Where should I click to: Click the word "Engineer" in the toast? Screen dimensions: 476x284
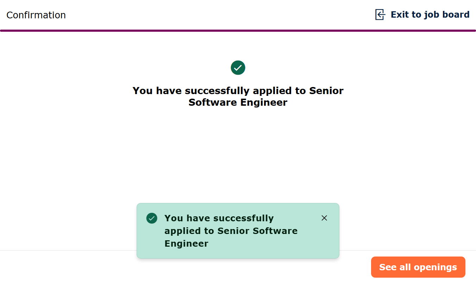(186, 244)
